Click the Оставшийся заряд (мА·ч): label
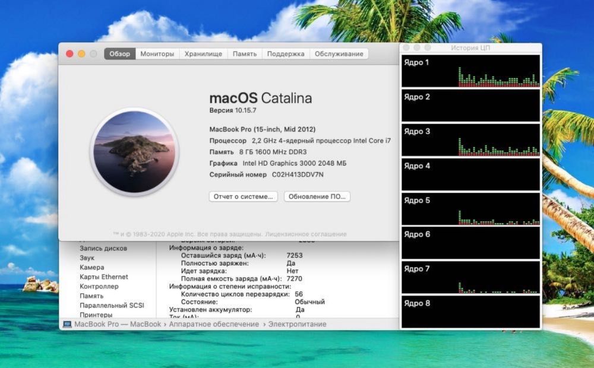Image resolution: width=594 pixels, height=368 pixels. click(223, 256)
